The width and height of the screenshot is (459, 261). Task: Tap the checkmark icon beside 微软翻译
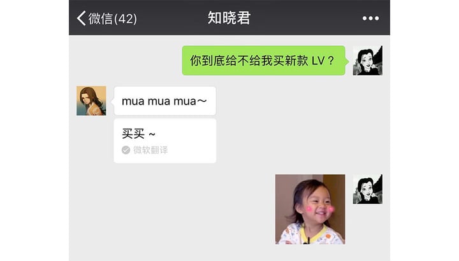tap(126, 150)
